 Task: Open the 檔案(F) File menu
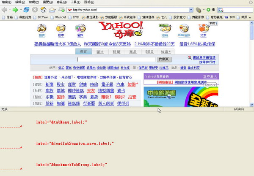pyautogui.click(x=6, y=2)
